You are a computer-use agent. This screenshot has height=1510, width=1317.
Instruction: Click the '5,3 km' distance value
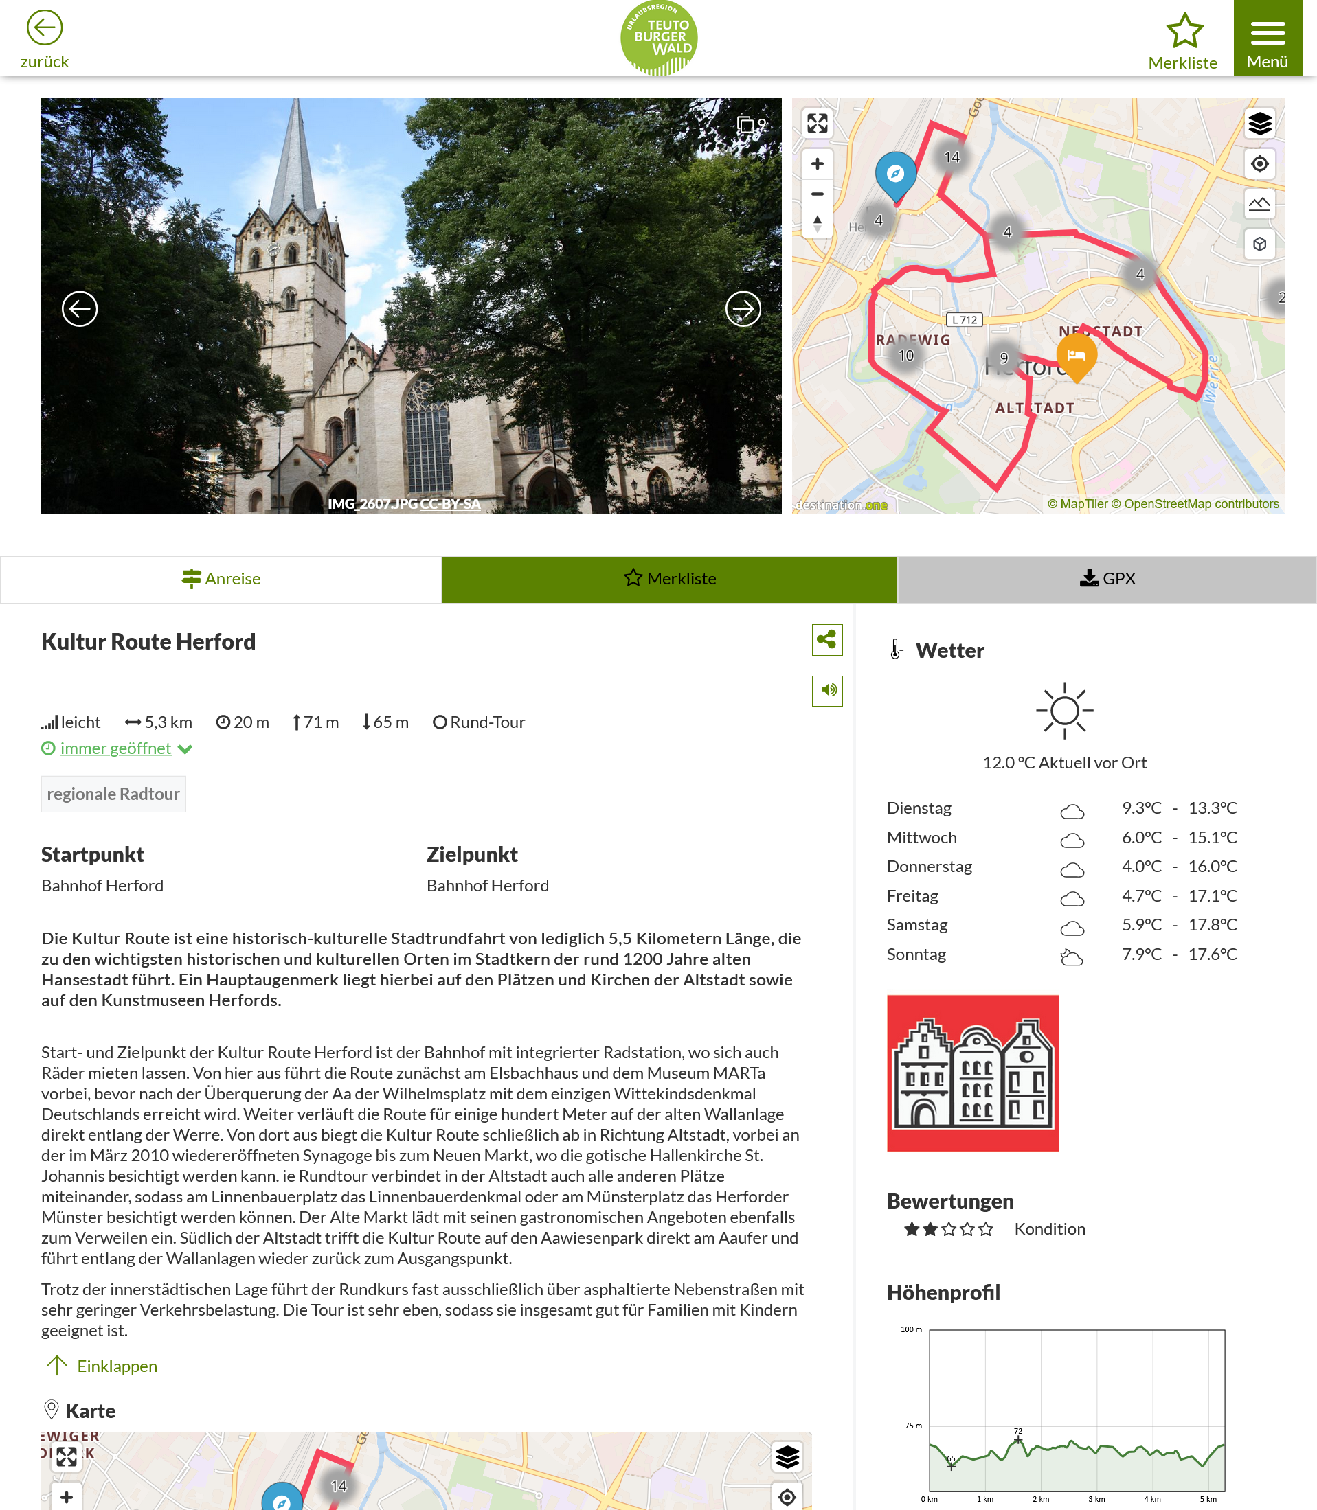pos(168,722)
